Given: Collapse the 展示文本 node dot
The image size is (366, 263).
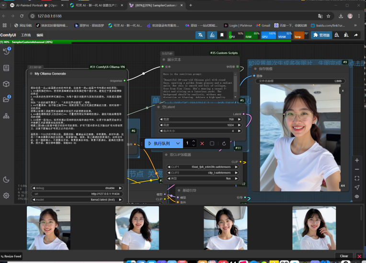Looking at the screenshot, I should click(164, 60).
